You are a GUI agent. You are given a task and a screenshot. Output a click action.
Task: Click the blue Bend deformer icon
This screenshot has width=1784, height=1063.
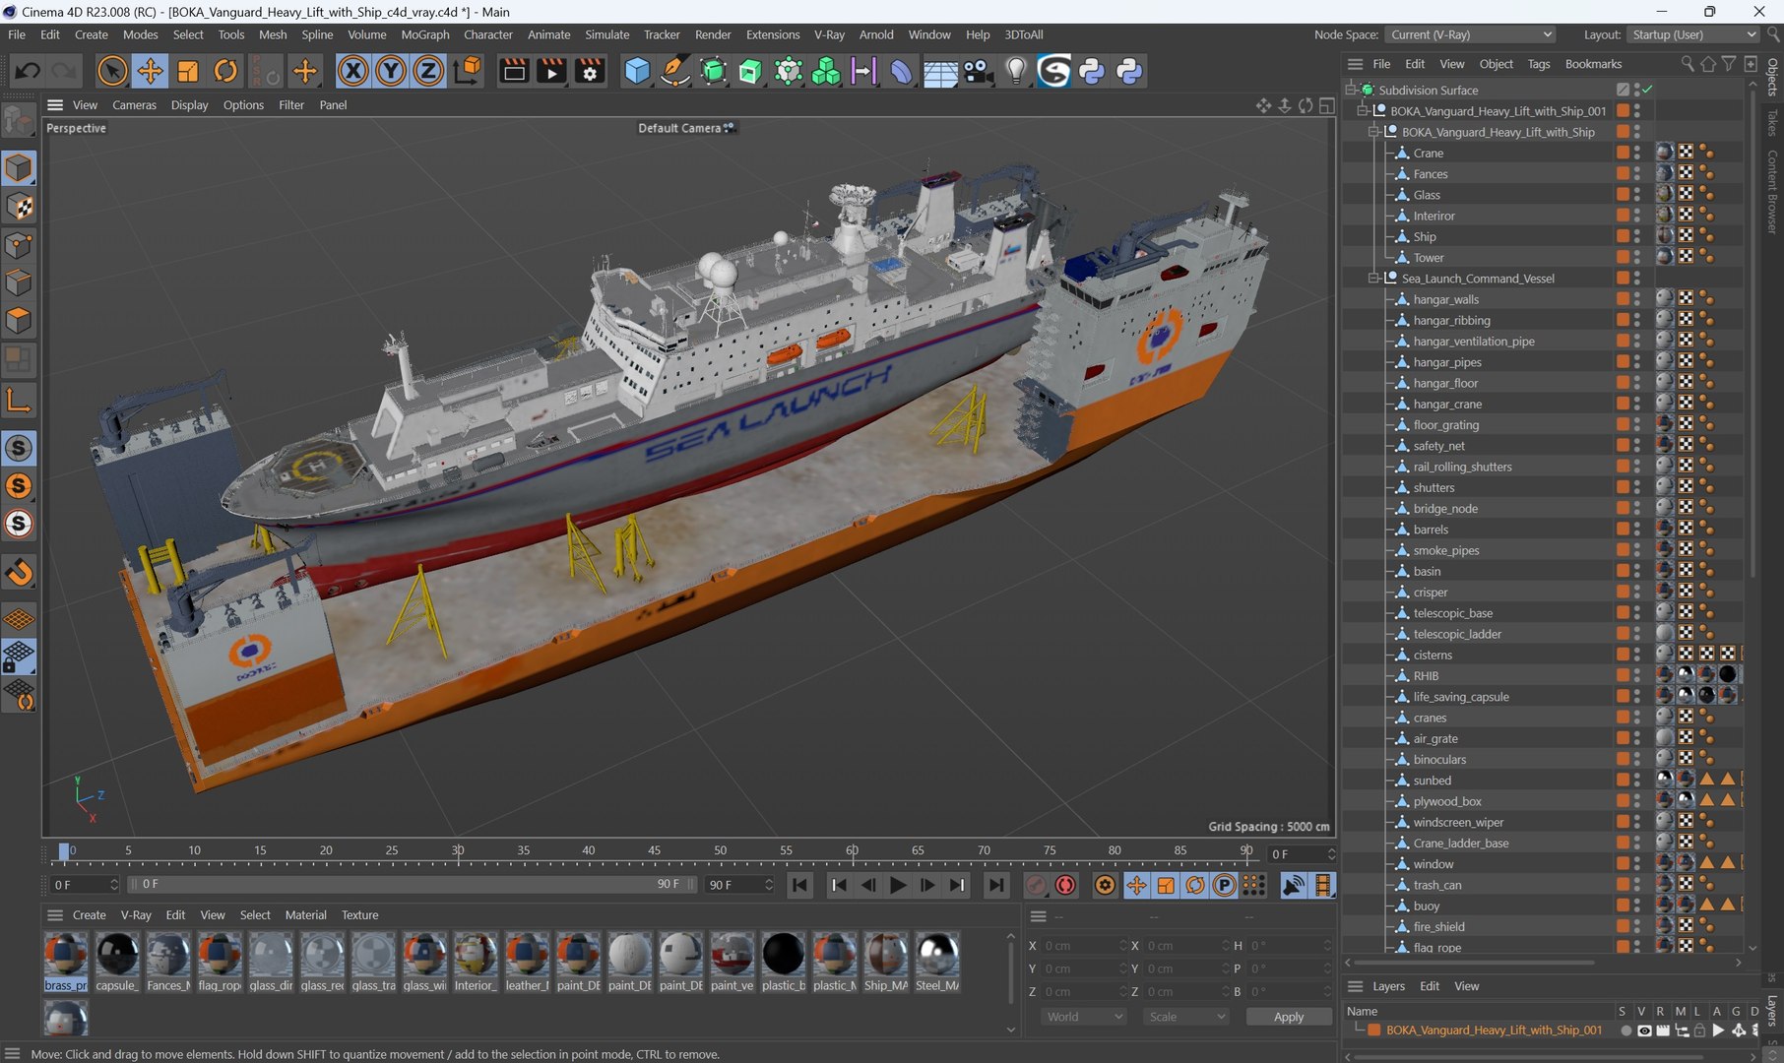(x=902, y=71)
